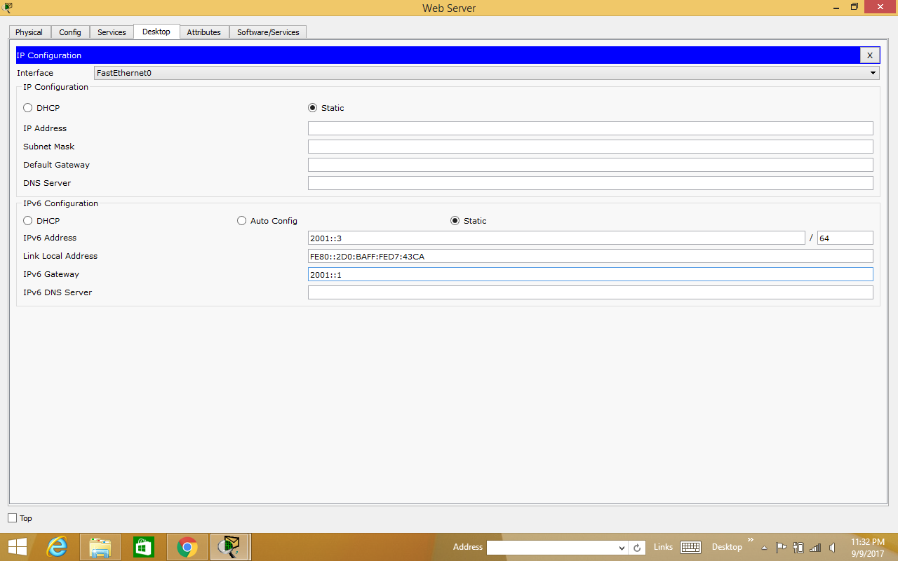
Task: Check the Top checkbox
Action: point(11,518)
